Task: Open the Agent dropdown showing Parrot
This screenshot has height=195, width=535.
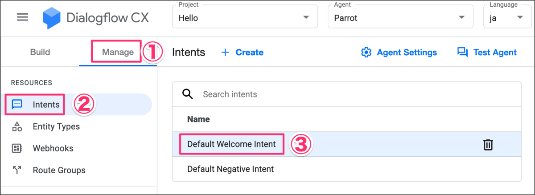Action: (461, 18)
